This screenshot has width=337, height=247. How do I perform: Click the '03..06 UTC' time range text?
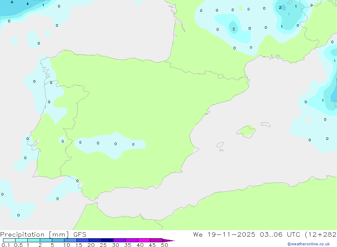[x=280, y=234]
